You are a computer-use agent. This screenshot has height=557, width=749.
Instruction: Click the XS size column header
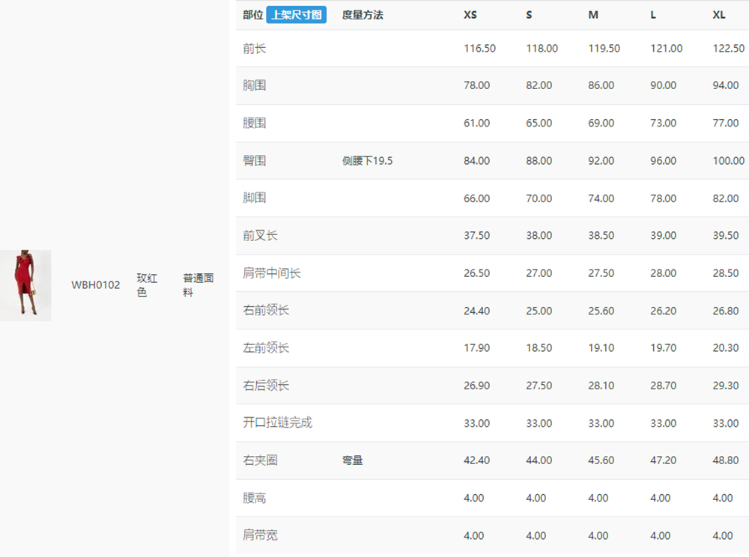click(470, 15)
